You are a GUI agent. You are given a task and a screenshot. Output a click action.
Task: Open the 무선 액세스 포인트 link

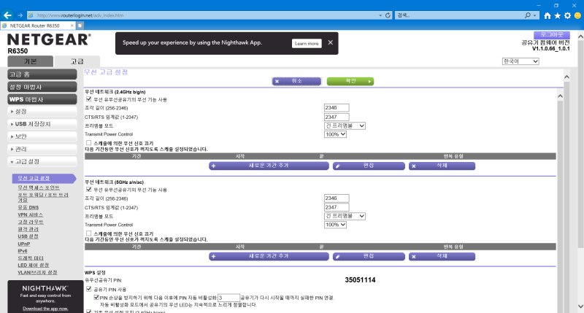click(39, 188)
